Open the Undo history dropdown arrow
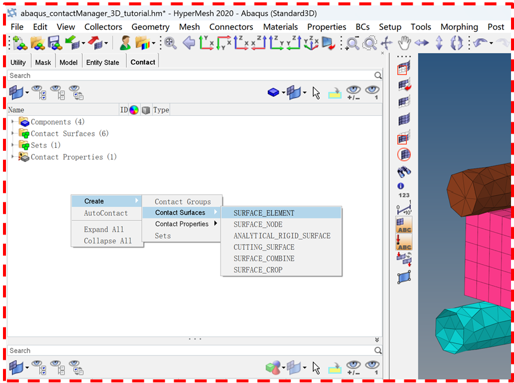 (x=491, y=44)
